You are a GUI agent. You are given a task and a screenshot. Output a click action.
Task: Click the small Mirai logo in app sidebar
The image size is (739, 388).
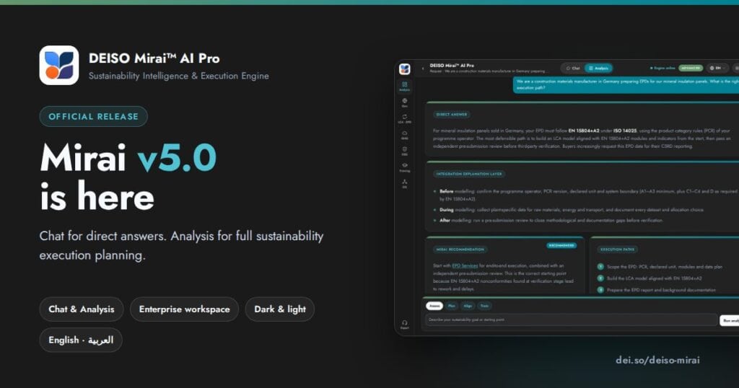404,69
